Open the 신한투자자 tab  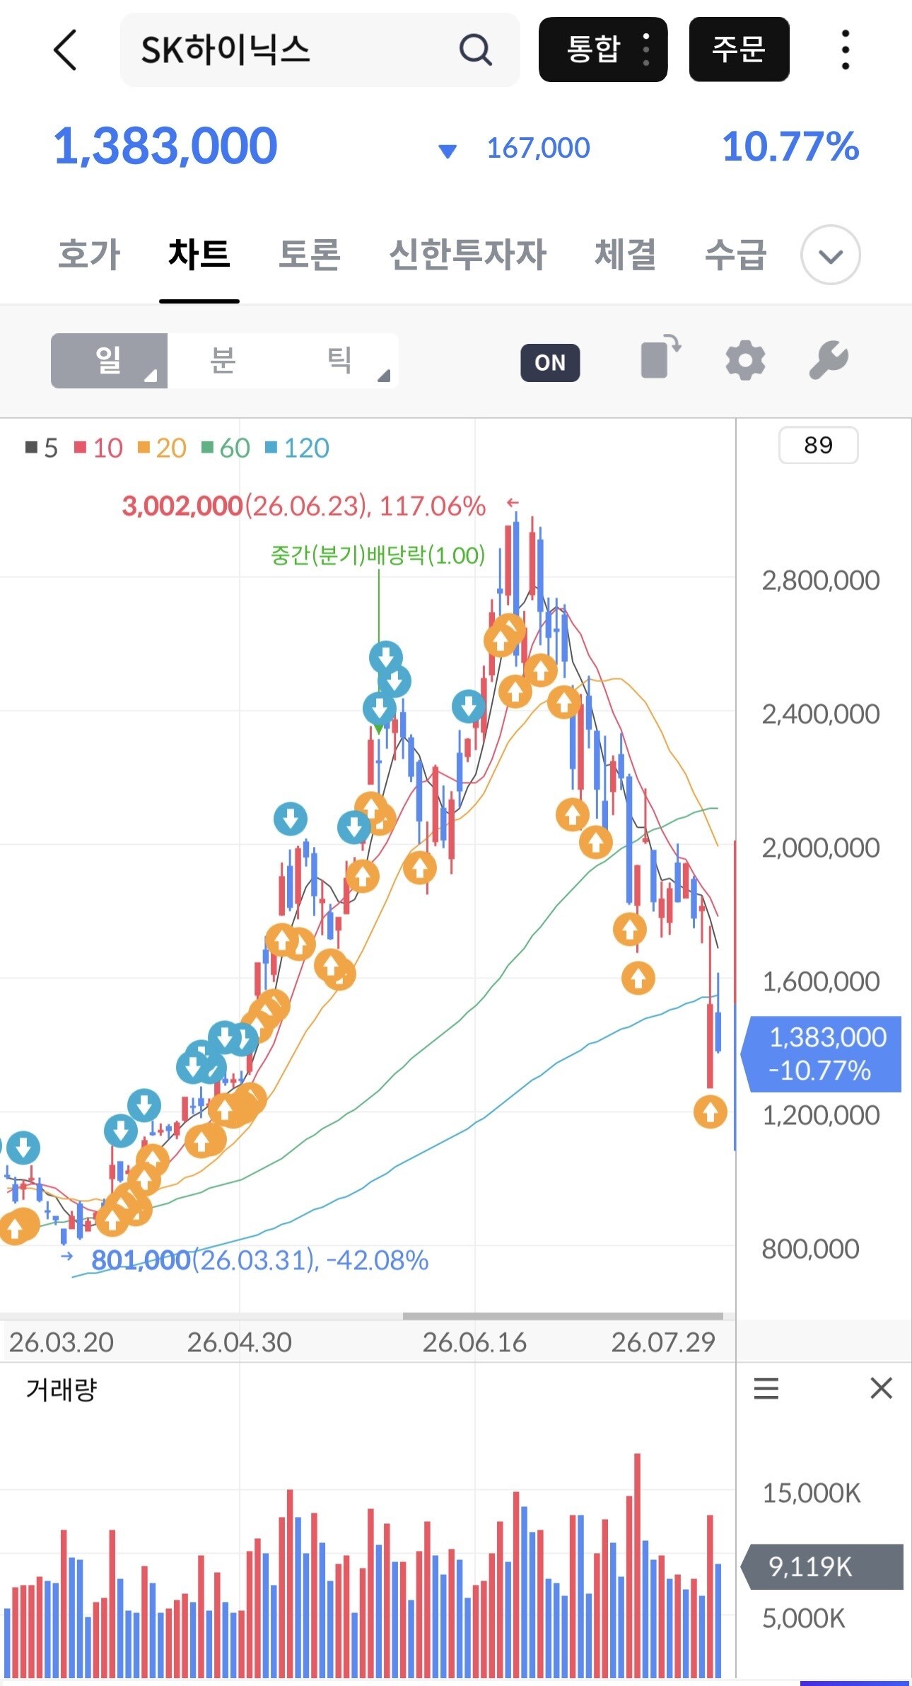(x=468, y=254)
